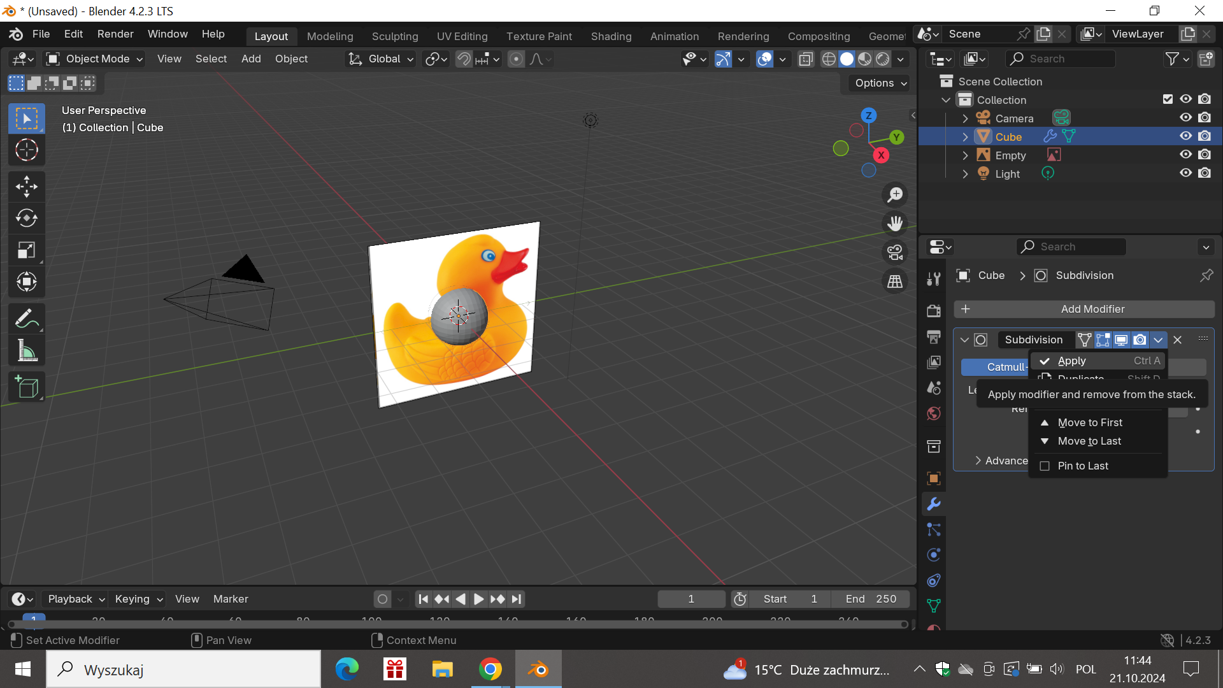Hide Light in viewport via eye icon
The image size is (1223, 688).
[x=1185, y=173]
